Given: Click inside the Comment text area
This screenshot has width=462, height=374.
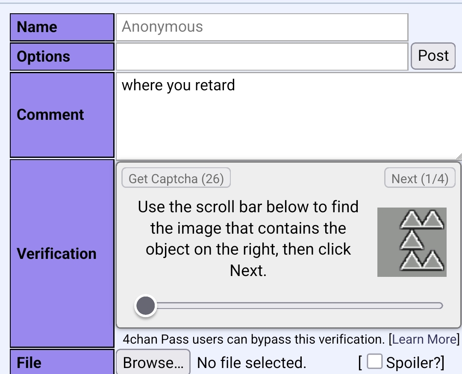Looking at the screenshot, I should [x=289, y=116].
